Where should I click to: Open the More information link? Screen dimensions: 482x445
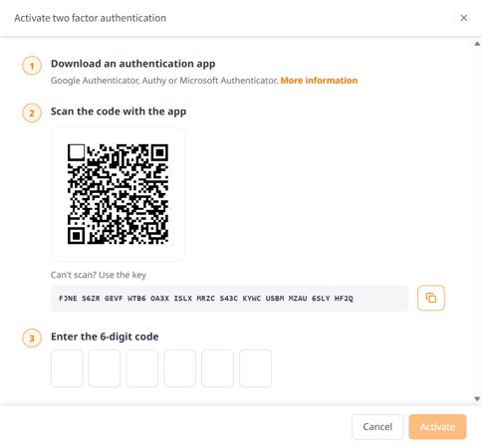(x=319, y=81)
